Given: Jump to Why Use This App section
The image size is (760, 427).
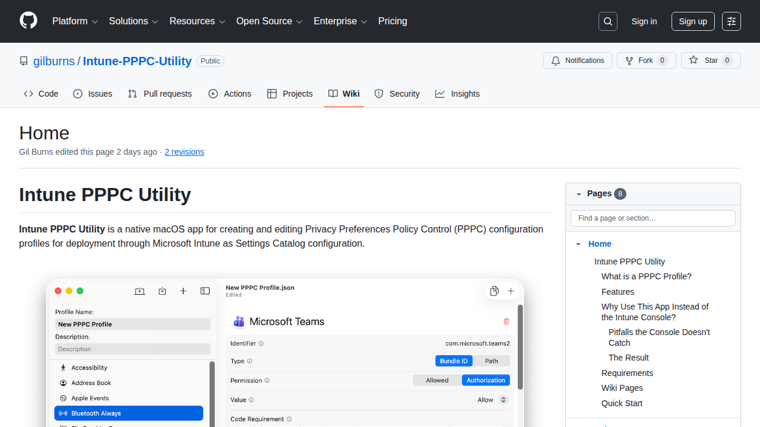Looking at the screenshot, I should (655, 312).
